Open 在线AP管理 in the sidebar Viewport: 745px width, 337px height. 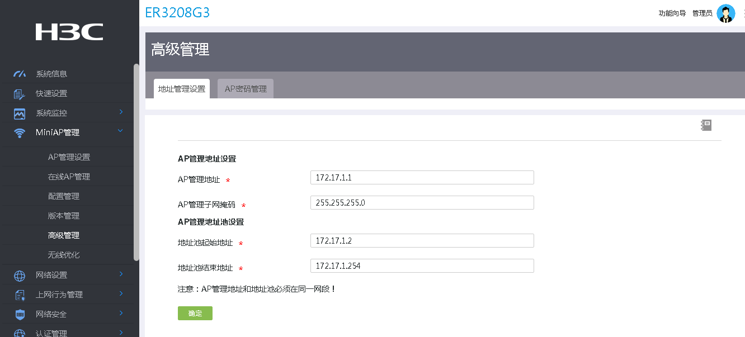pyautogui.click(x=69, y=177)
